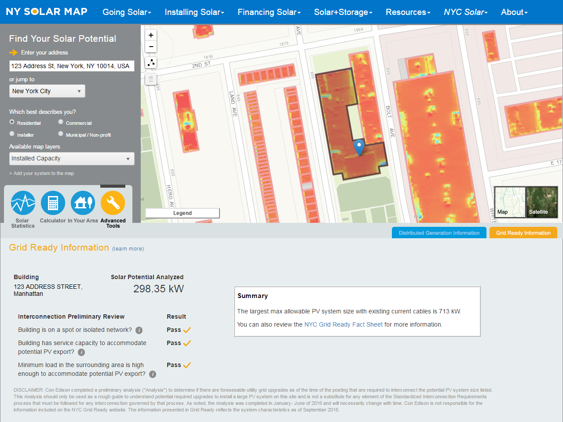Click the Interconnection Preliminary Review heading
The image size is (563, 422).
tap(71, 316)
